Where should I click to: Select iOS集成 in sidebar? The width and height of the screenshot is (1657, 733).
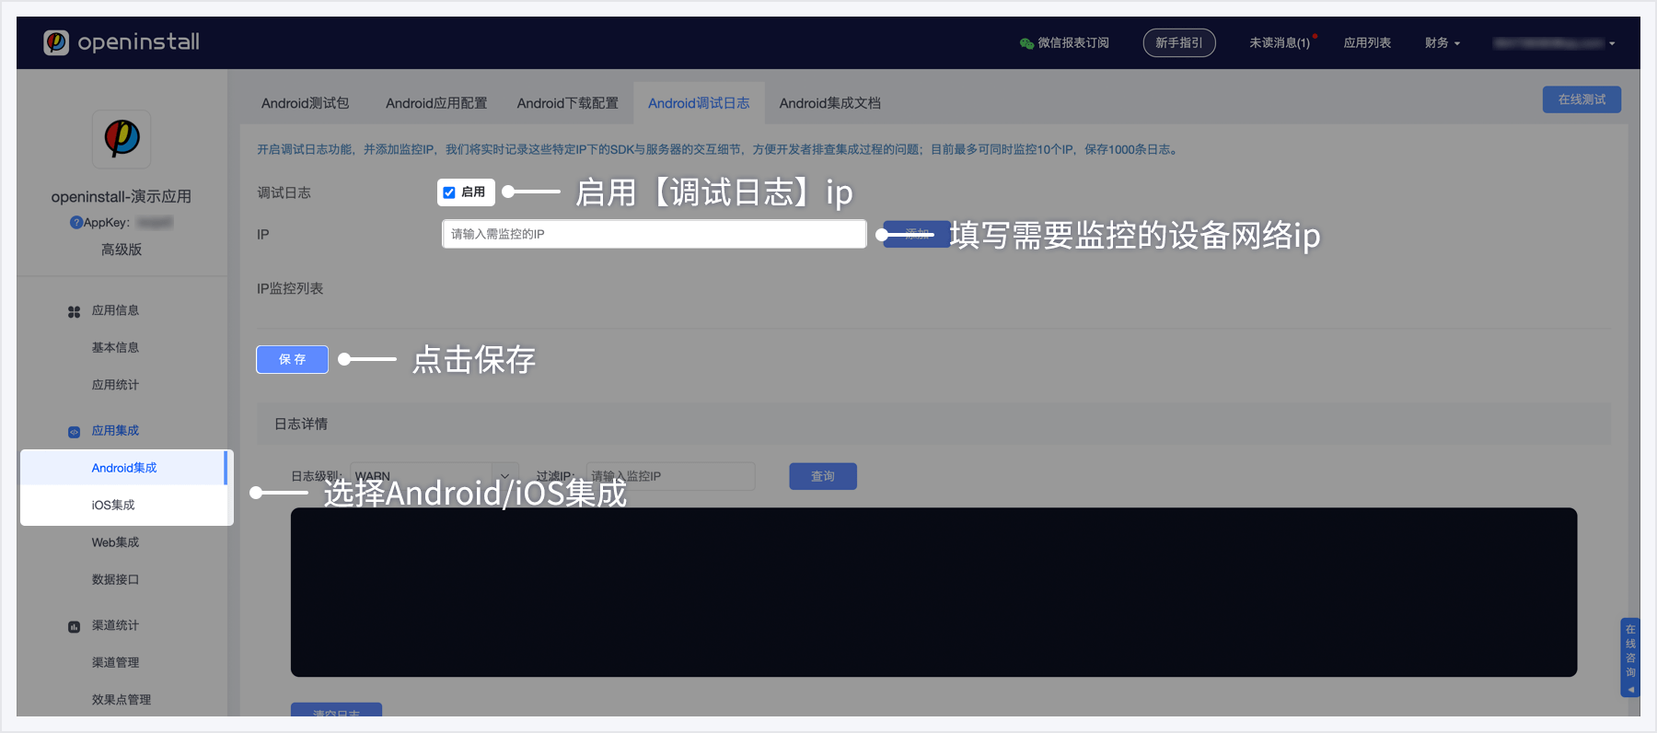(113, 505)
